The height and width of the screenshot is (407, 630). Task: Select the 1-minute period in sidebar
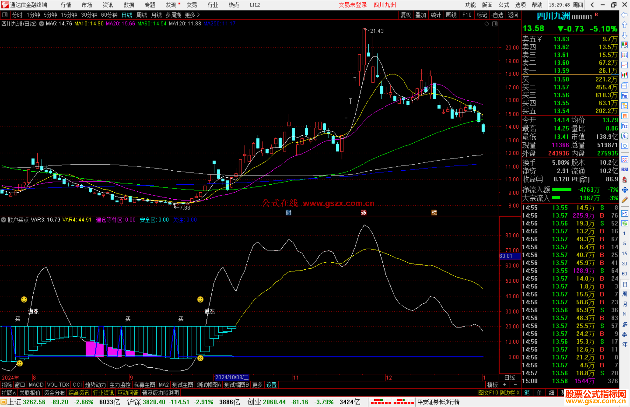pos(624,233)
